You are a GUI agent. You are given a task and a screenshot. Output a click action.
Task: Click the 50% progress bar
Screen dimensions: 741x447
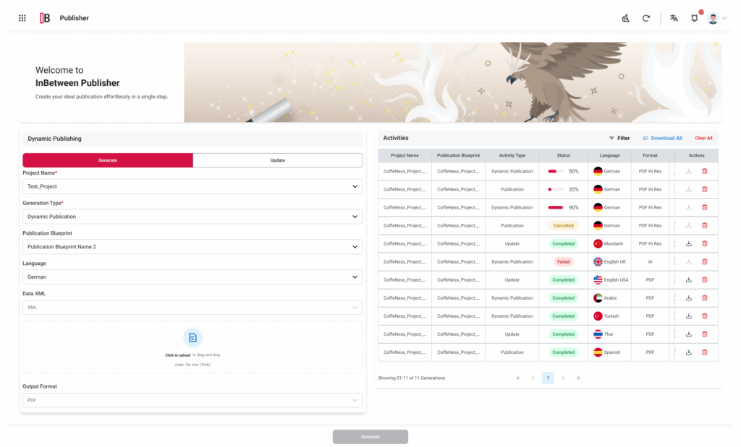554,171
